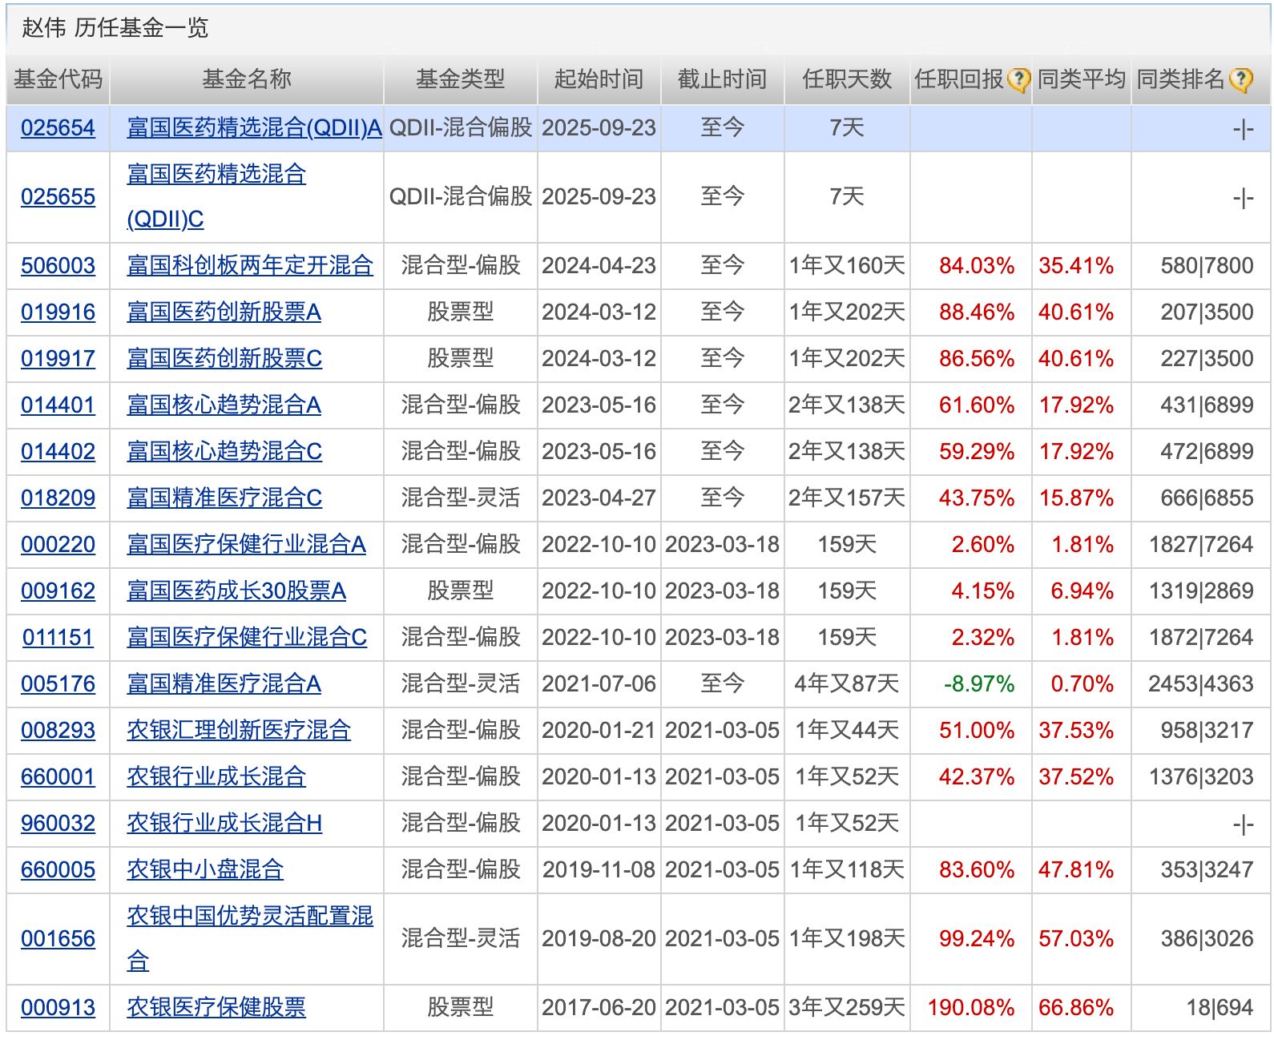The height and width of the screenshot is (1040, 1274).
Task: Click fund code 660001
Action: coord(58,777)
